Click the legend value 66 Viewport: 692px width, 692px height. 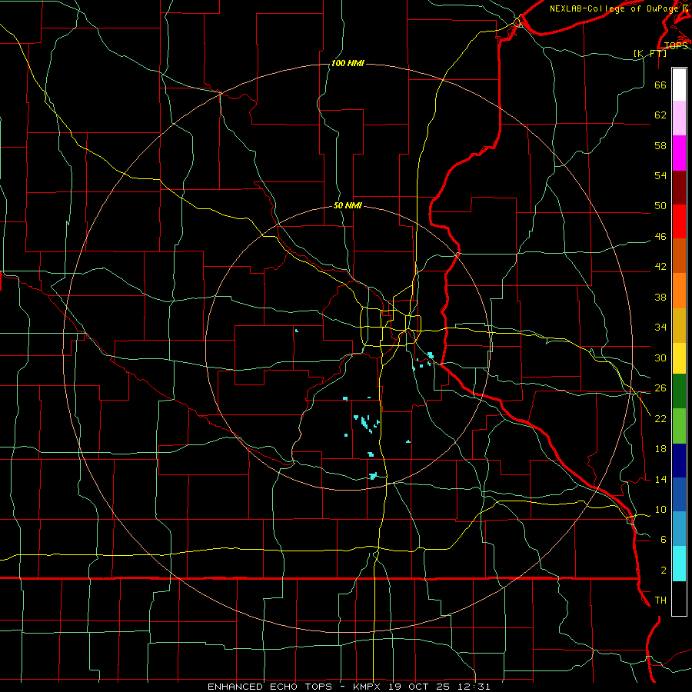660,85
